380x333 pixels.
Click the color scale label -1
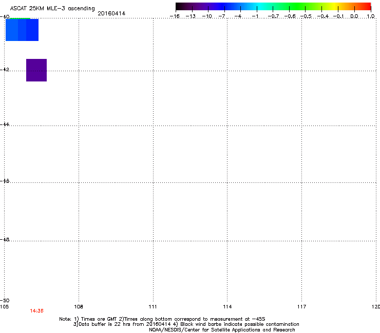255,16
